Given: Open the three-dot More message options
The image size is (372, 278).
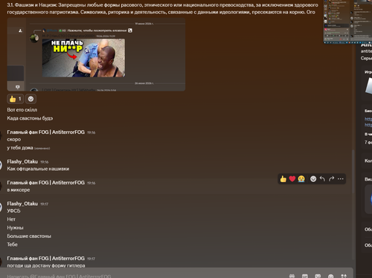Looking at the screenshot, I should 341,179.
